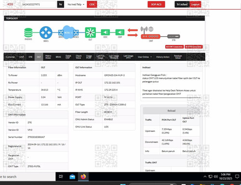
Task: Click the ACSIS logo
Action: pyautogui.click(x=10, y=4)
